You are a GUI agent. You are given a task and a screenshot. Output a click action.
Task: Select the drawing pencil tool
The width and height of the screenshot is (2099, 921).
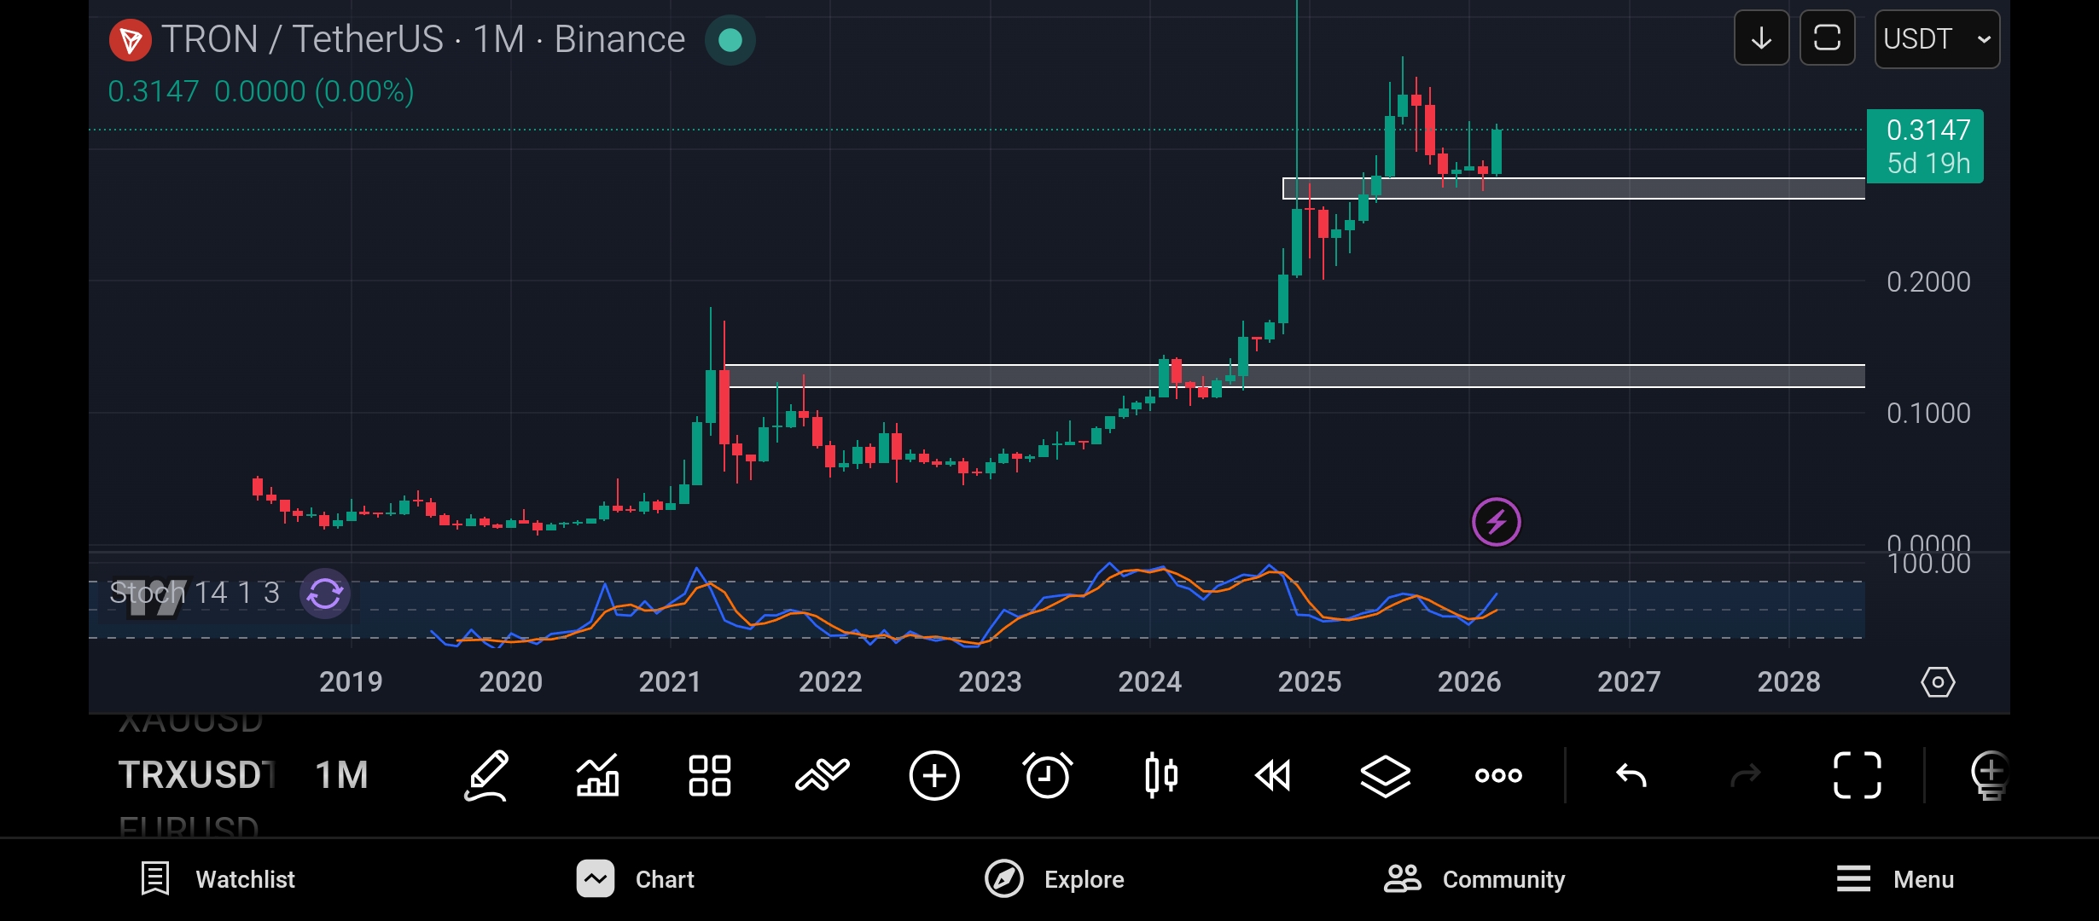tap(486, 775)
